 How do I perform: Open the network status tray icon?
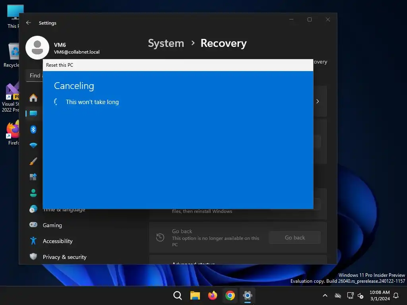coord(350,295)
